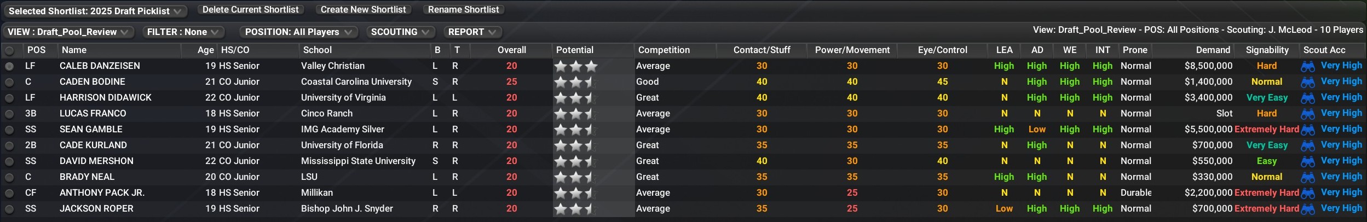Click binoculars icon for Caleb Danzeisen

pos(1307,66)
